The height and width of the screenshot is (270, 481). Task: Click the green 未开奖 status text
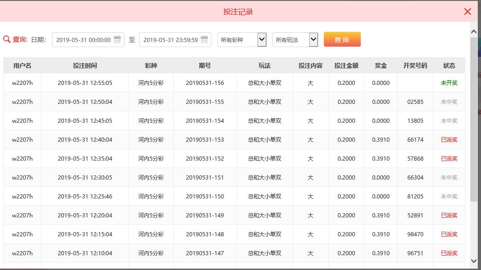449,83
